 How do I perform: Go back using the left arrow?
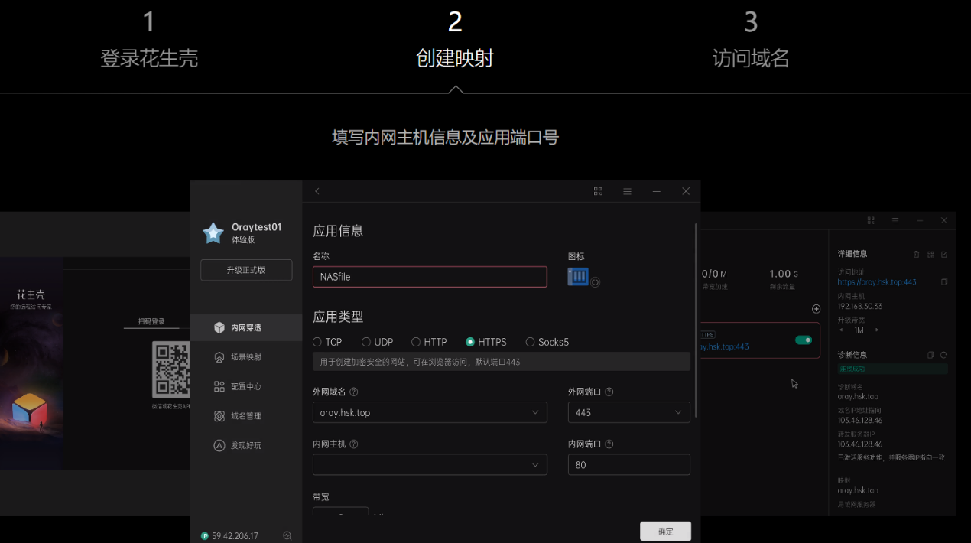pos(317,191)
